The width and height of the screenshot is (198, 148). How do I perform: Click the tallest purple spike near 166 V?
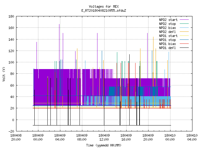pyautogui.click(x=59, y=47)
